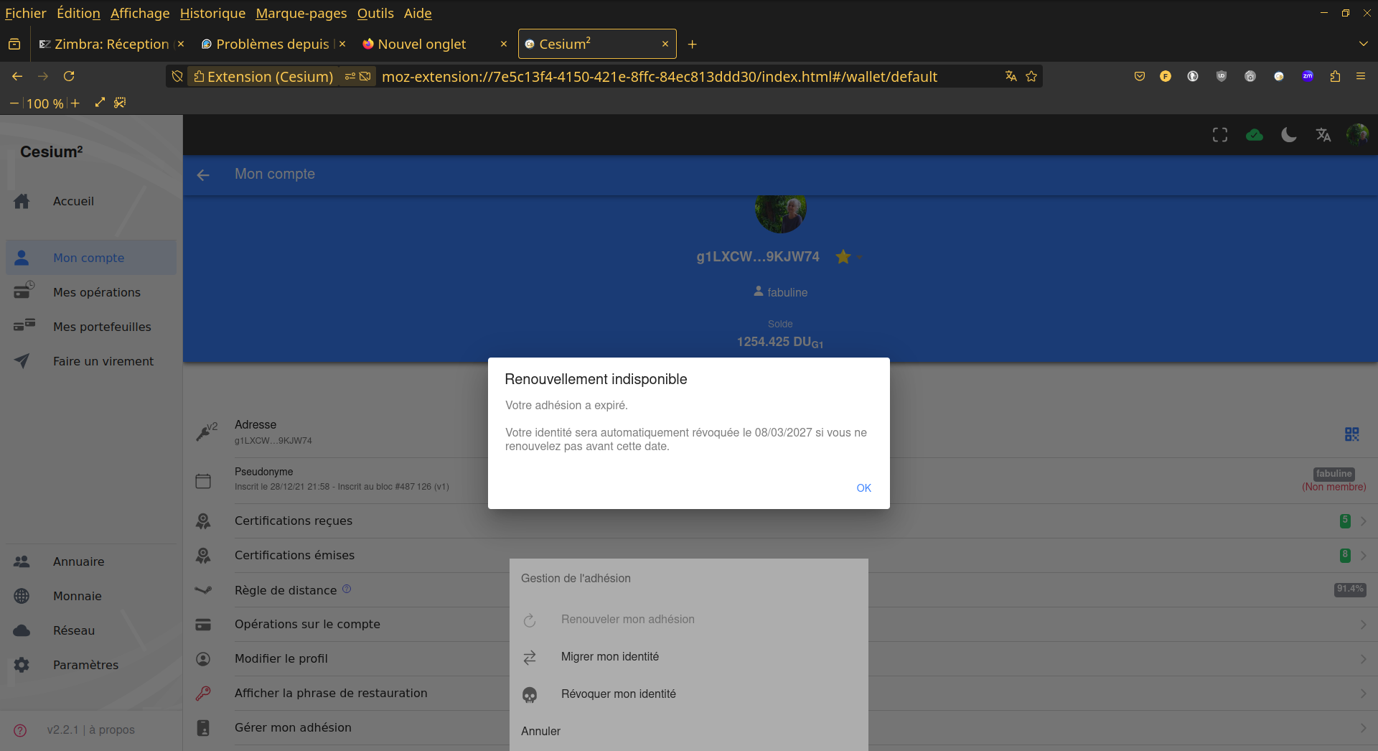Click the user avatar in top-right corner
The height and width of the screenshot is (751, 1378).
(x=1357, y=134)
